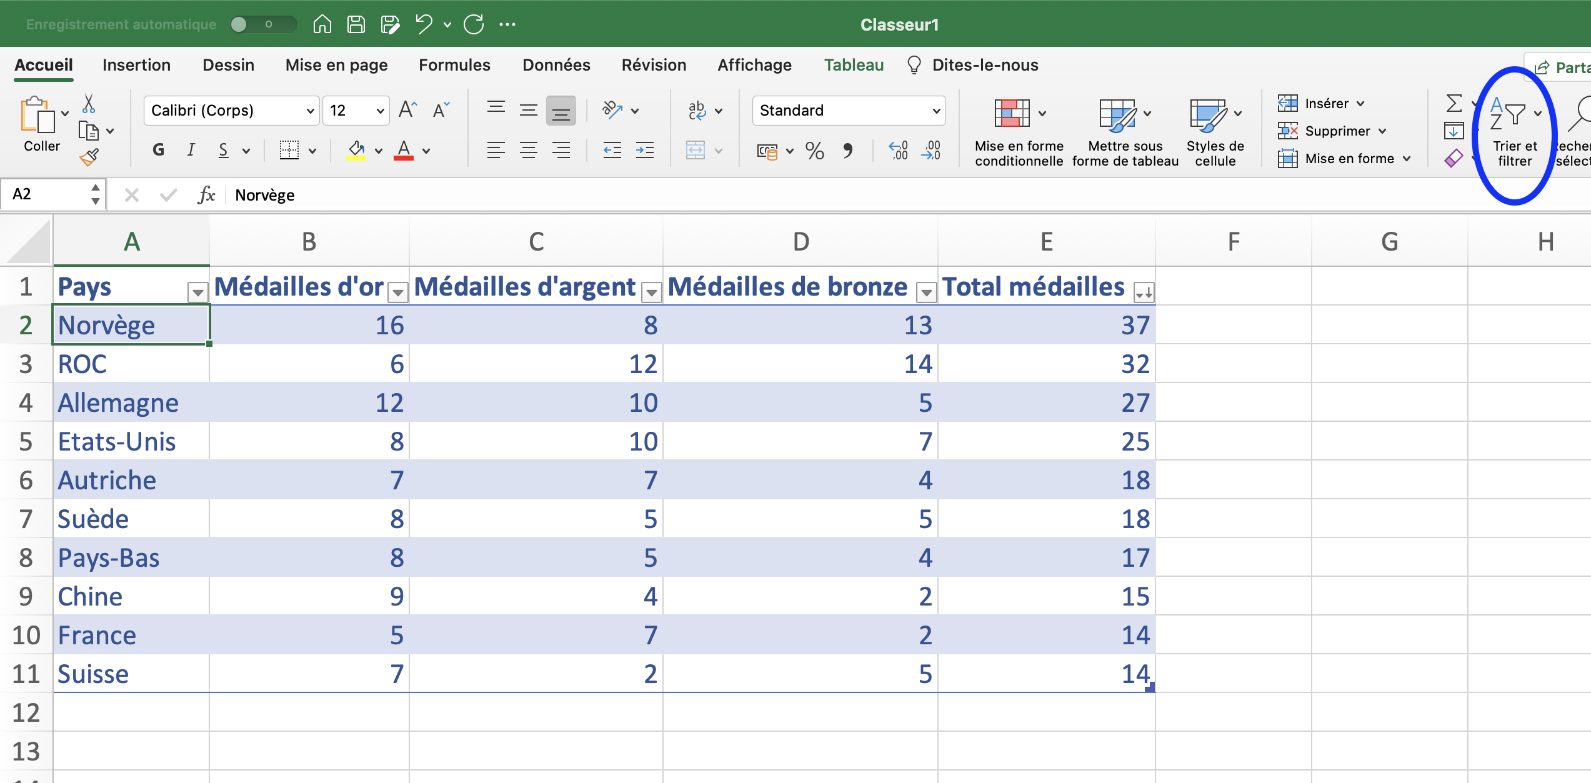Screen dimensions: 1591x783
Task: Switch to the Formules tab
Action: (454, 65)
